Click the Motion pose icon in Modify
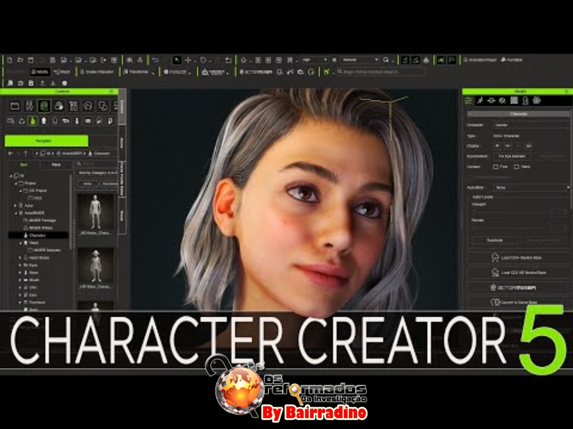The width and height of the screenshot is (573, 429). tap(481, 100)
